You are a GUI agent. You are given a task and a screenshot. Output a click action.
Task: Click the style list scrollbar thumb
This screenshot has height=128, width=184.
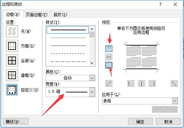(x=92, y=35)
